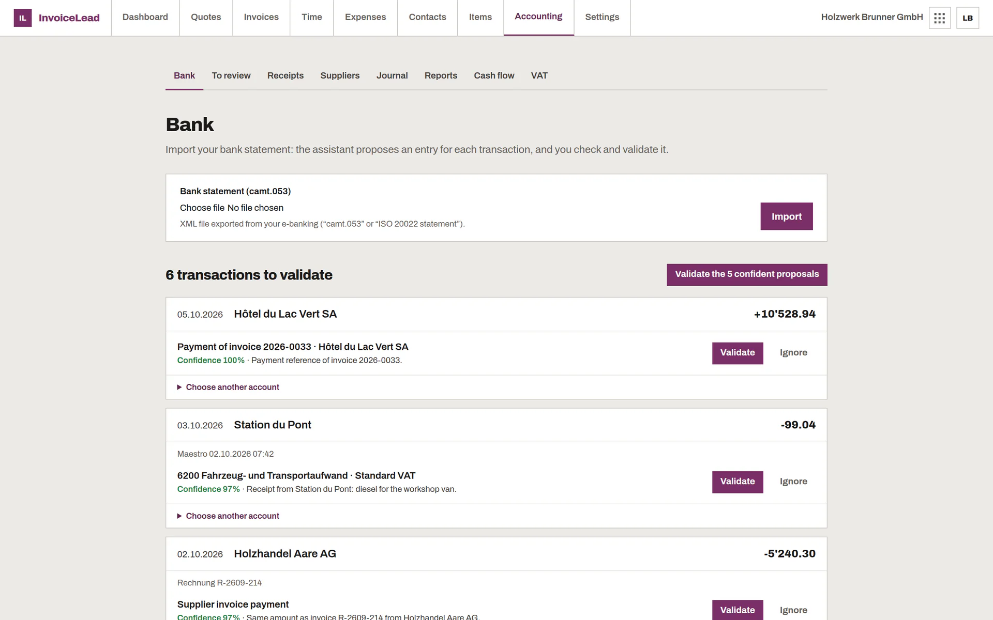This screenshot has height=620, width=993.
Task: Click the Maestro 02.10.2026 07:42 note
Action: tap(225, 454)
